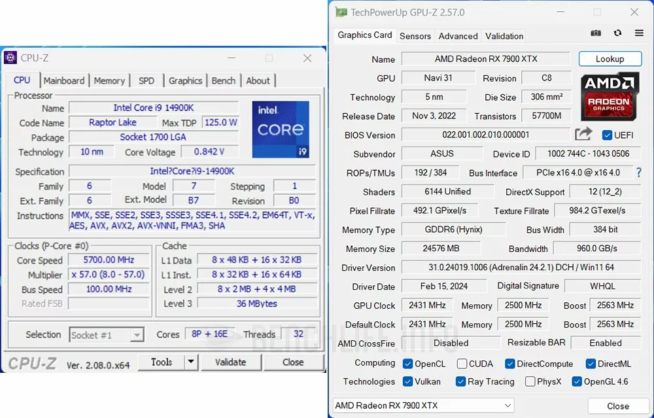Open the GPU selection dropdown in GPU-Z
This screenshot has width=654, height=418.
coord(423,406)
